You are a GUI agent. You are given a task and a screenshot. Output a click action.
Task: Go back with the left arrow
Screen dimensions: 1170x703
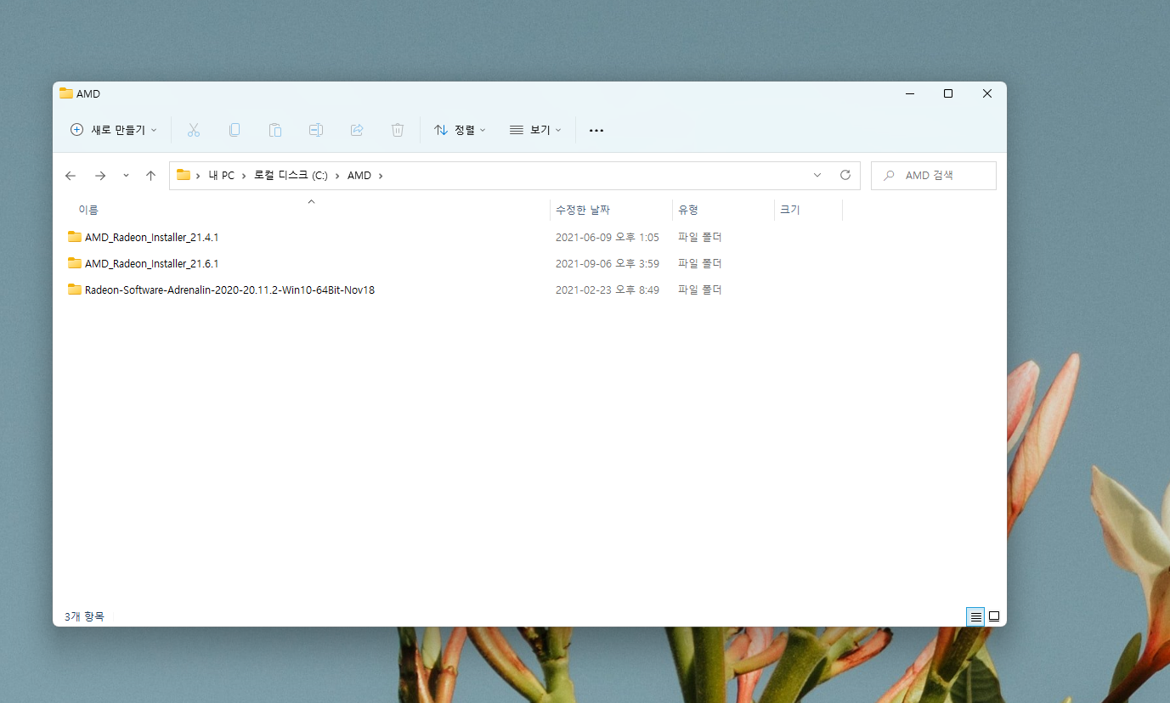point(71,176)
